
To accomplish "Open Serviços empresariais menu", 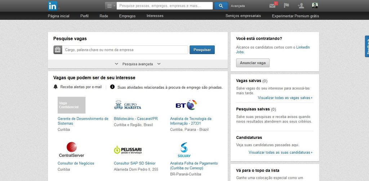I will (x=243, y=16).
